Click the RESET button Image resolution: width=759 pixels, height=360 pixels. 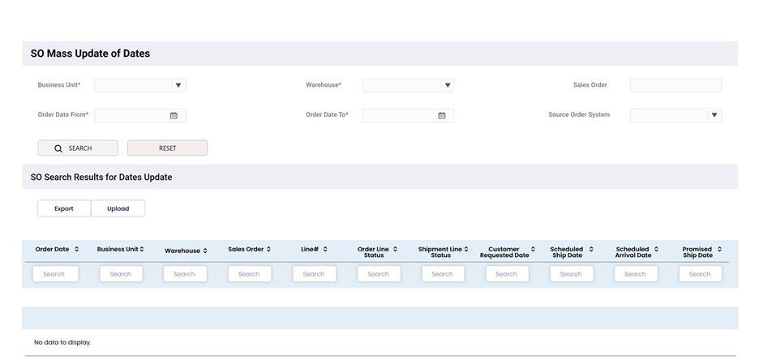(x=168, y=148)
